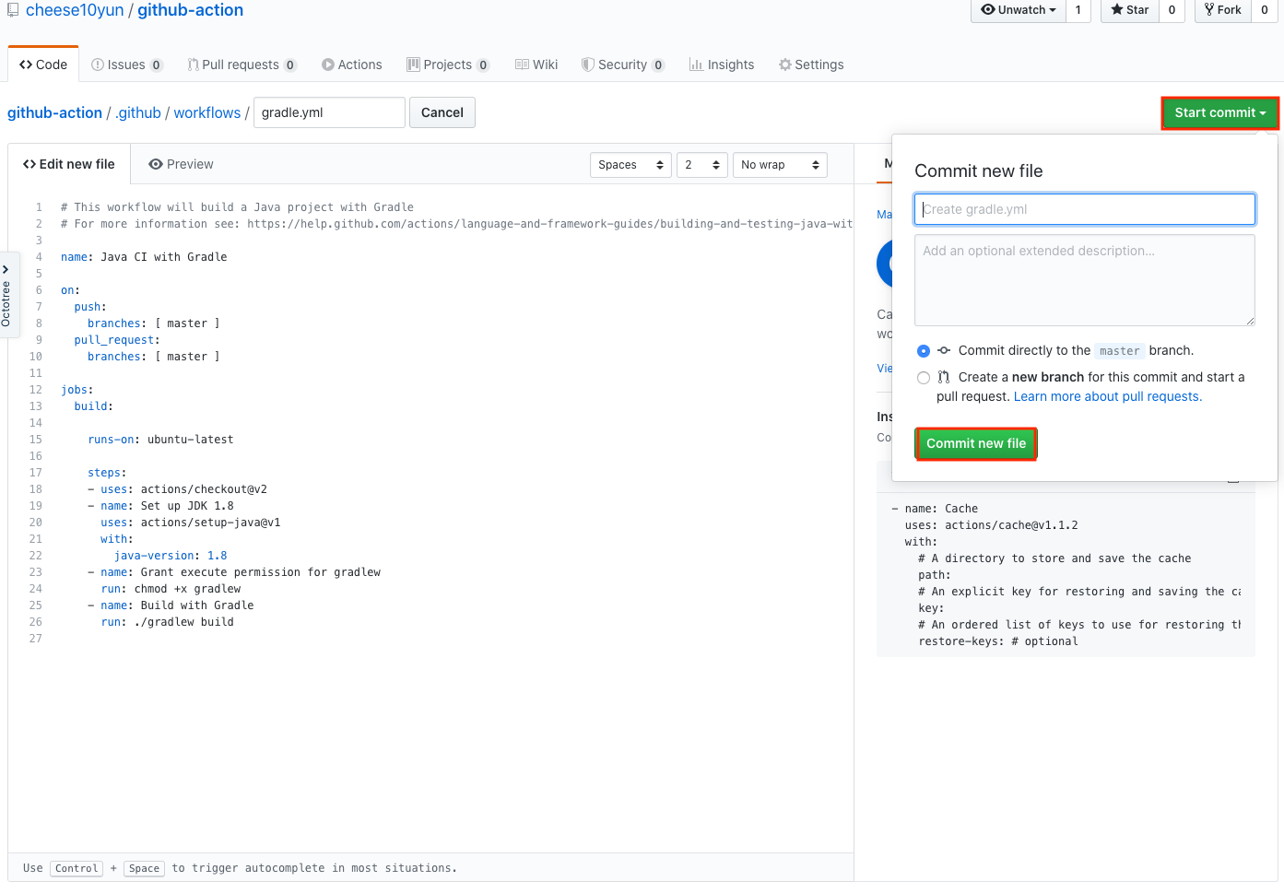The height and width of the screenshot is (893, 1284).
Task: Click workflows breadcrumb folder link
Action: [207, 112]
